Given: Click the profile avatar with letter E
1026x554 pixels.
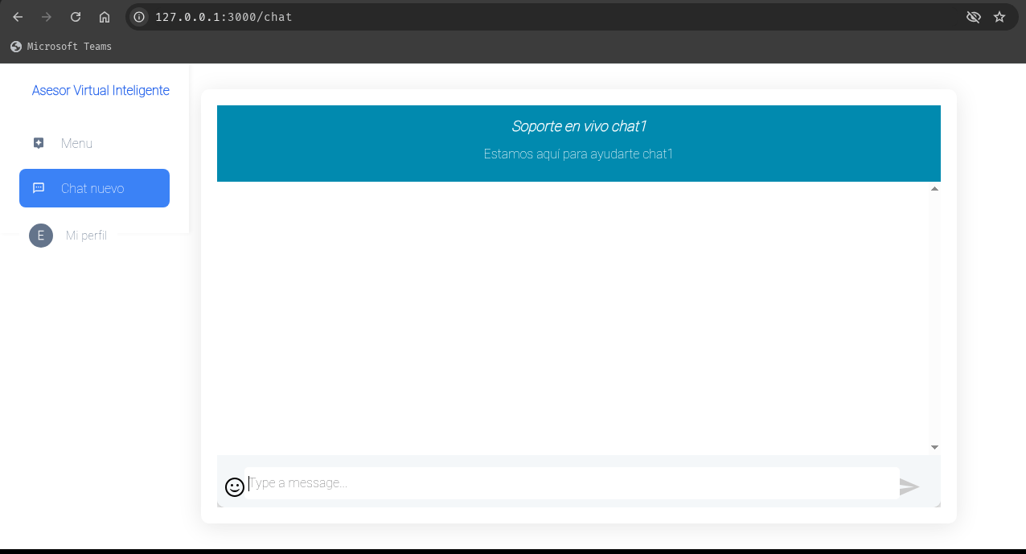Looking at the screenshot, I should click(41, 236).
